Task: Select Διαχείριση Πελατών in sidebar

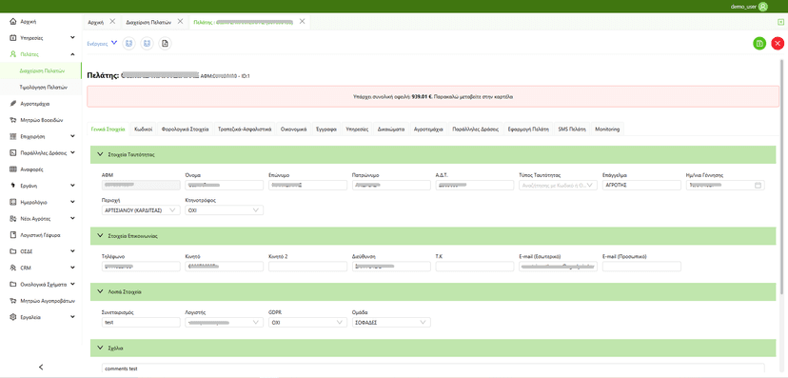Action: tap(41, 70)
